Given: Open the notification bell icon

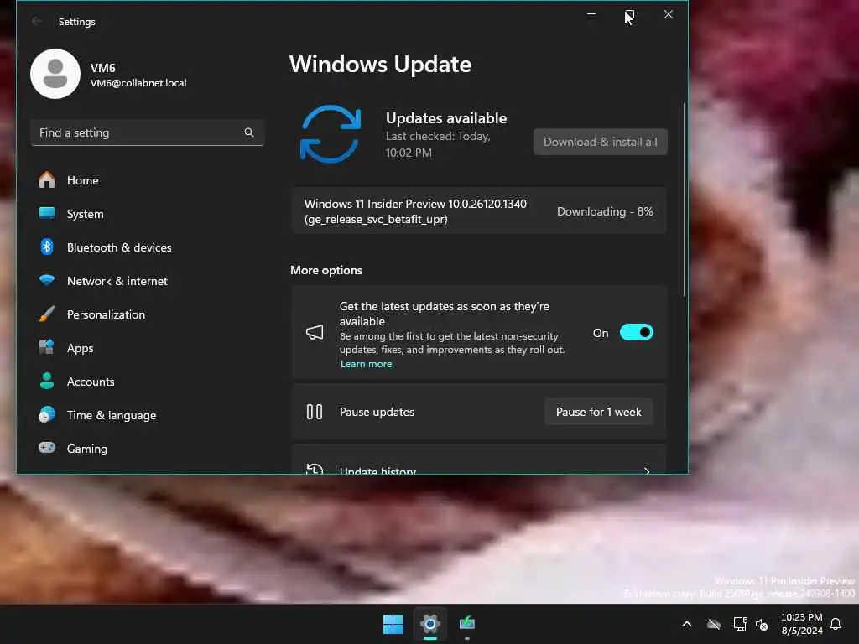Looking at the screenshot, I should pyautogui.click(x=836, y=624).
